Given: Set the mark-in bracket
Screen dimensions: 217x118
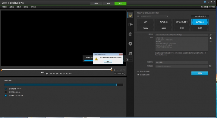Looking at the screenshot, I should point(115,70).
